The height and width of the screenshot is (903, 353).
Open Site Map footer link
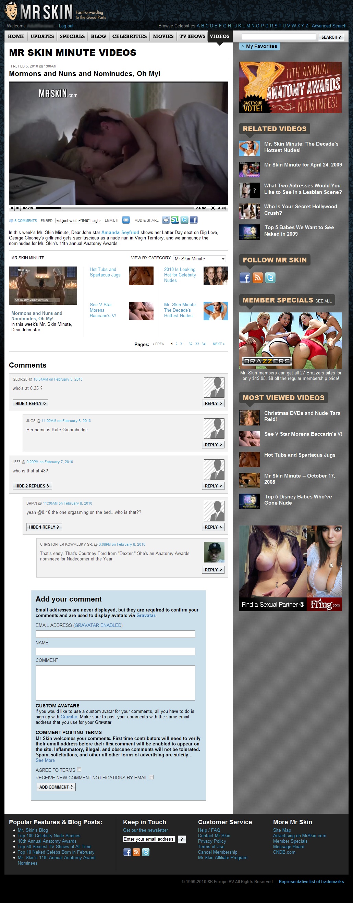[282, 830]
